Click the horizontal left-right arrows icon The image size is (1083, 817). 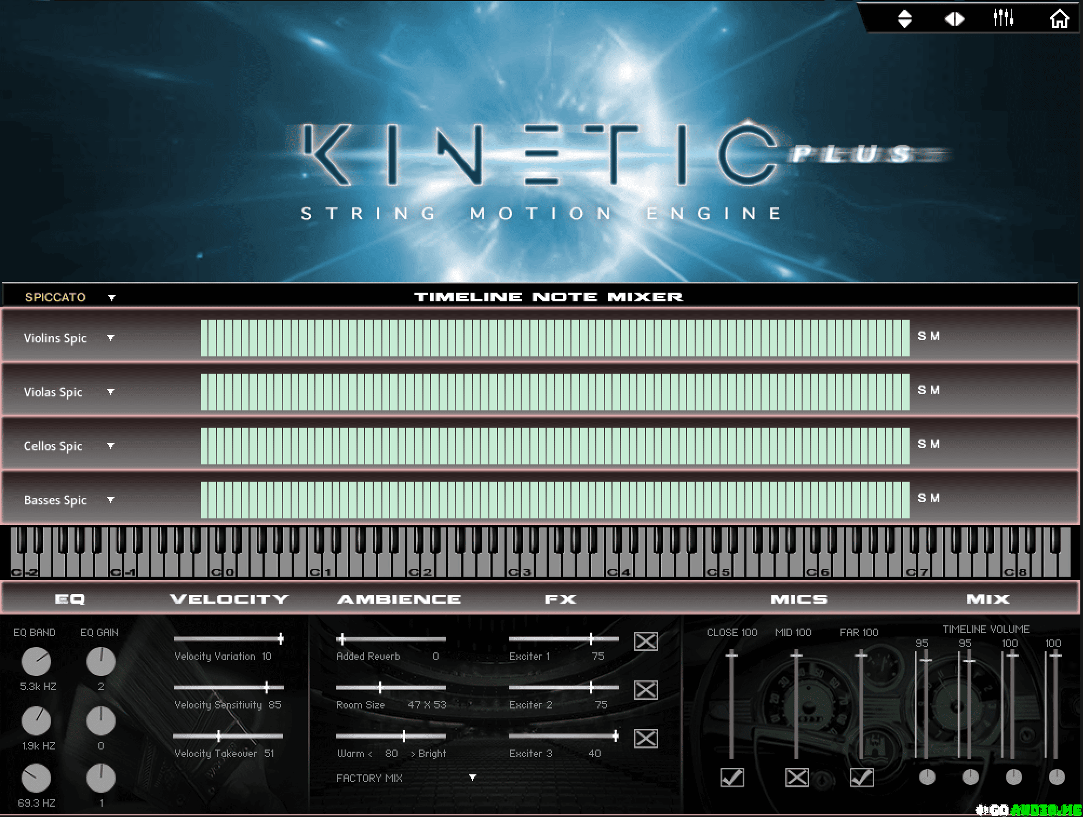pos(954,19)
